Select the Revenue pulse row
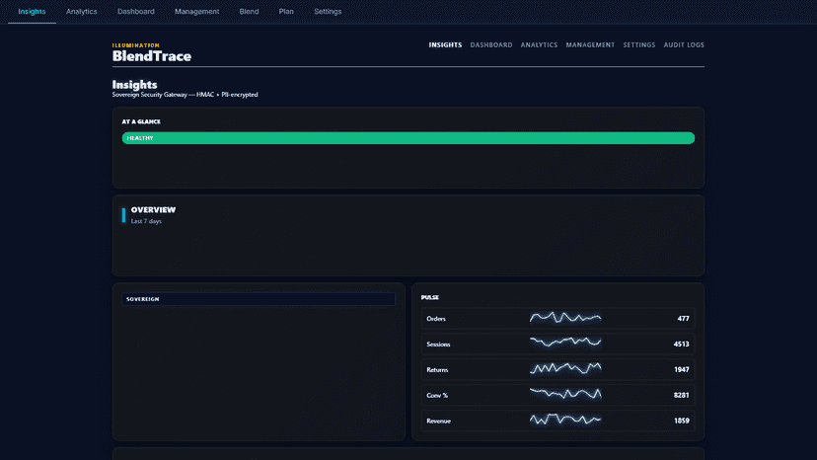 click(557, 421)
